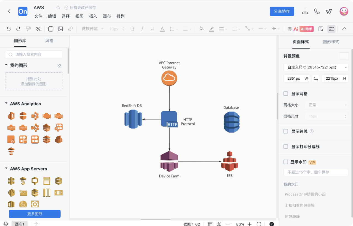The height and width of the screenshot is (226, 353).
Task: Enable the 显示网格 checkbox
Action: pyautogui.click(x=286, y=94)
